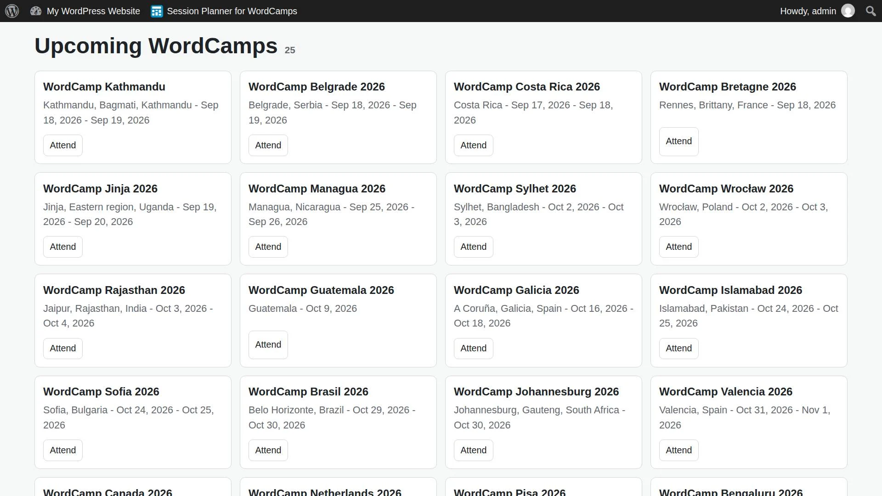The width and height of the screenshot is (882, 496).
Task: Select the WordCamp Sofia 2026 title
Action: (x=101, y=392)
